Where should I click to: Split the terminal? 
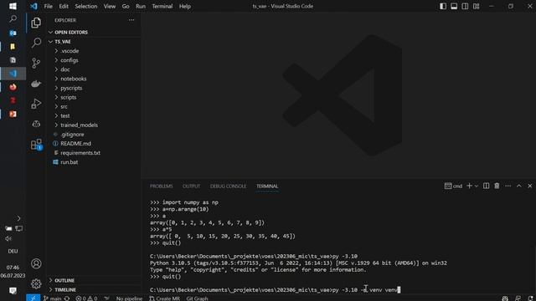(x=486, y=186)
